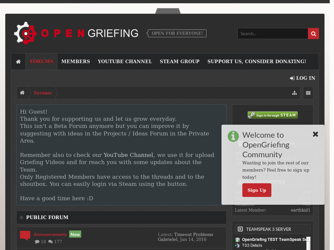Click the TeamSpeak 3 Server play icon
Screen dimensions: 334x250
tap(240, 229)
